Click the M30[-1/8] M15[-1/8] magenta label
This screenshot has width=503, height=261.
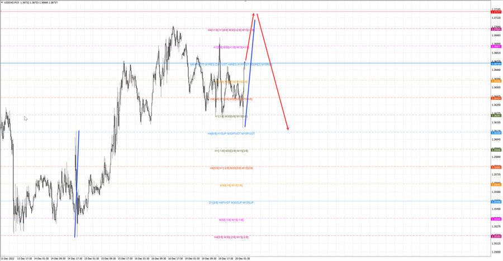231,220
